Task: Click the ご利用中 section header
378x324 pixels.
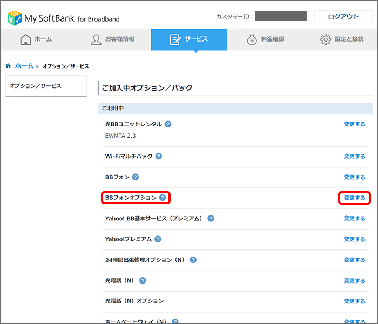Action: coord(235,109)
